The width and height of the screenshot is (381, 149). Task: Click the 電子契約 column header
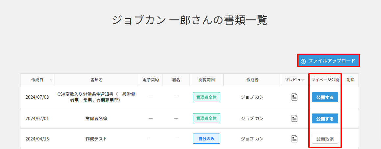tap(151, 80)
